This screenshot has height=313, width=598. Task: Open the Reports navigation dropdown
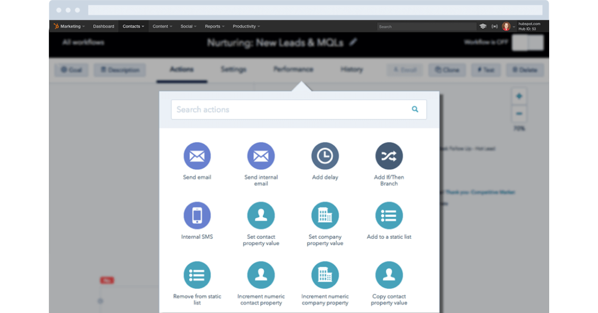(x=215, y=26)
